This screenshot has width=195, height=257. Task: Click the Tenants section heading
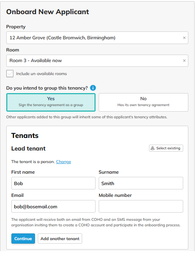25,136
